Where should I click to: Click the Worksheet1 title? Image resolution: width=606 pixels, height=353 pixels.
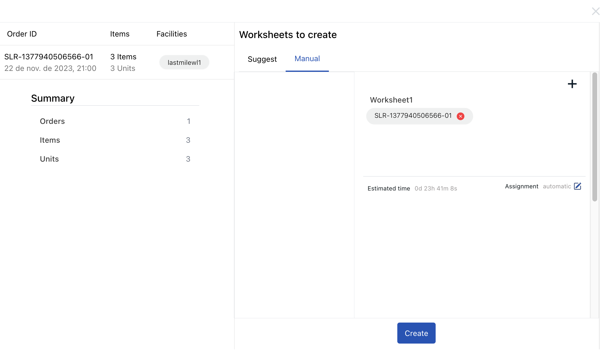[391, 100]
